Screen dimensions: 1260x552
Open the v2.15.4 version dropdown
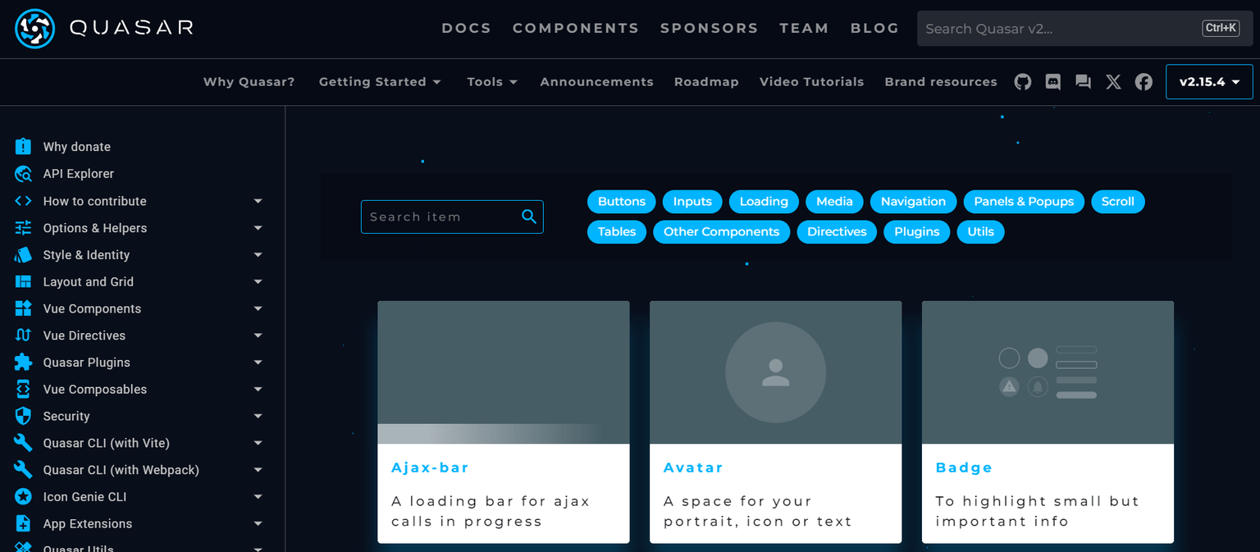coord(1208,81)
